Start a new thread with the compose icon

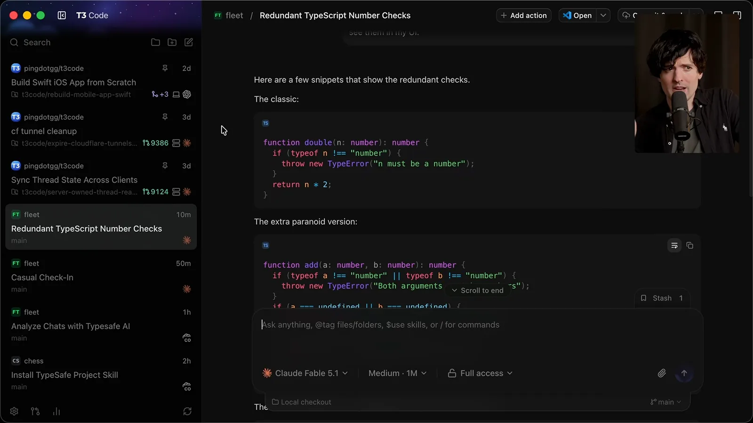point(189,42)
